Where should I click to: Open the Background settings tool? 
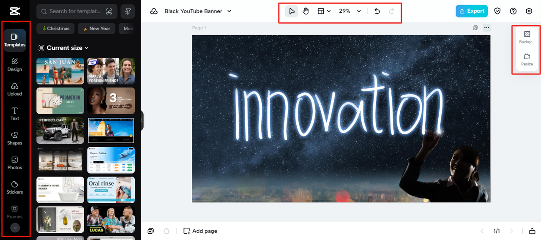click(x=527, y=37)
